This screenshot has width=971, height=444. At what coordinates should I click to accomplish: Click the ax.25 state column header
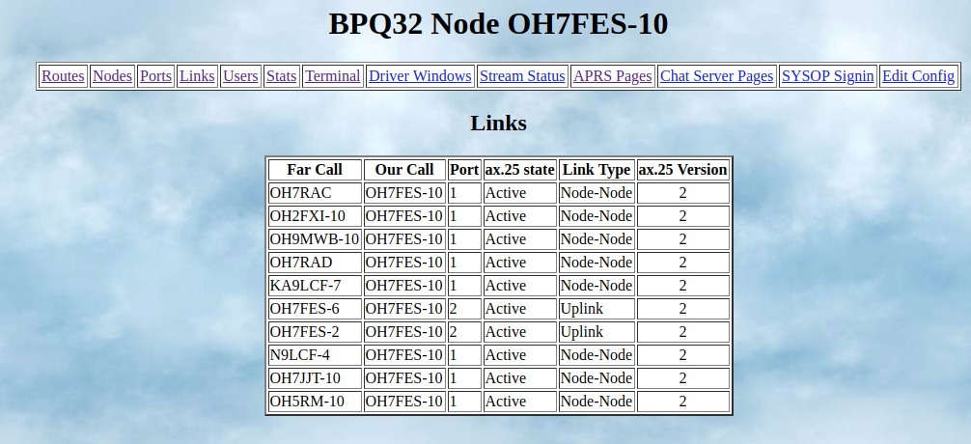(x=519, y=170)
